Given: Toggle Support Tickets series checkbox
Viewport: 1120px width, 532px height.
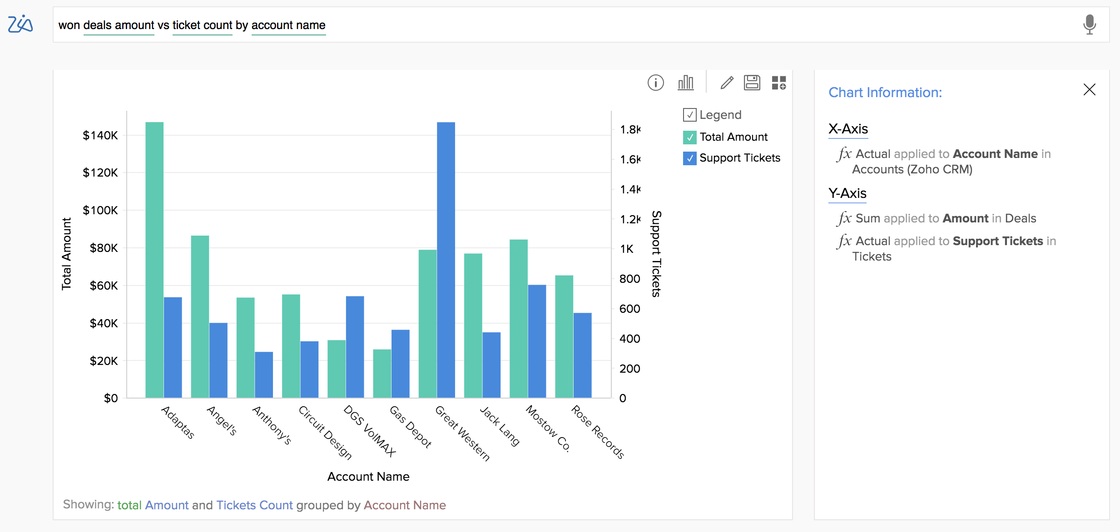Looking at the screenshot, I should click(689, 158).
